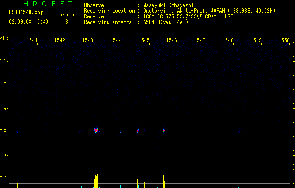Click the 1546 time axis label
The height and width of the screenshot is (188, 295).
coord(172,40)
